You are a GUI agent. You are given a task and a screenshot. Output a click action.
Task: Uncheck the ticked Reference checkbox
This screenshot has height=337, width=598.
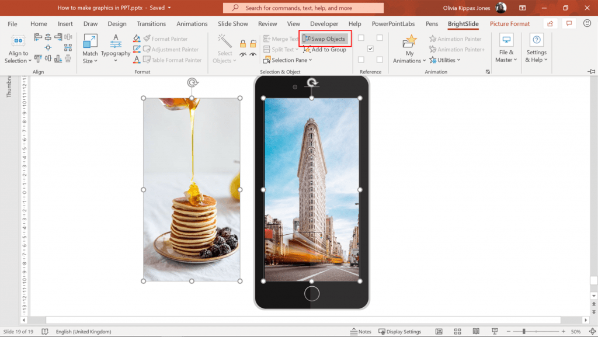370,48
